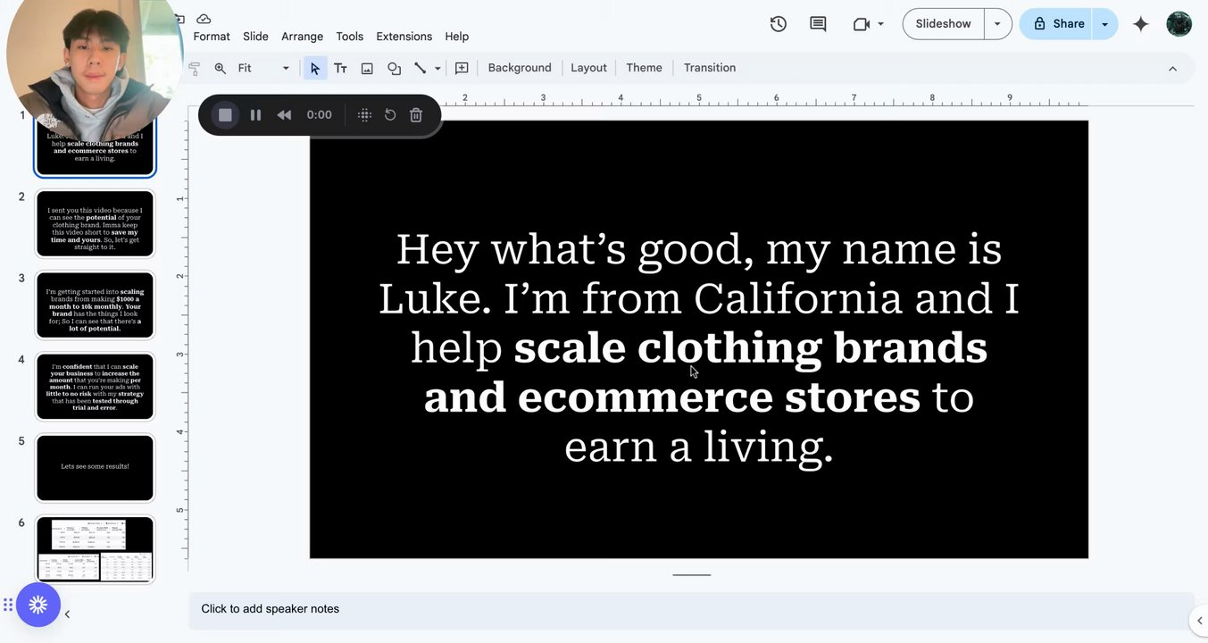Image resolution: width=1208 pixels, height=643 pixels.
Task: Open the Gemini sparkle icon
Action: [1140, 24]
